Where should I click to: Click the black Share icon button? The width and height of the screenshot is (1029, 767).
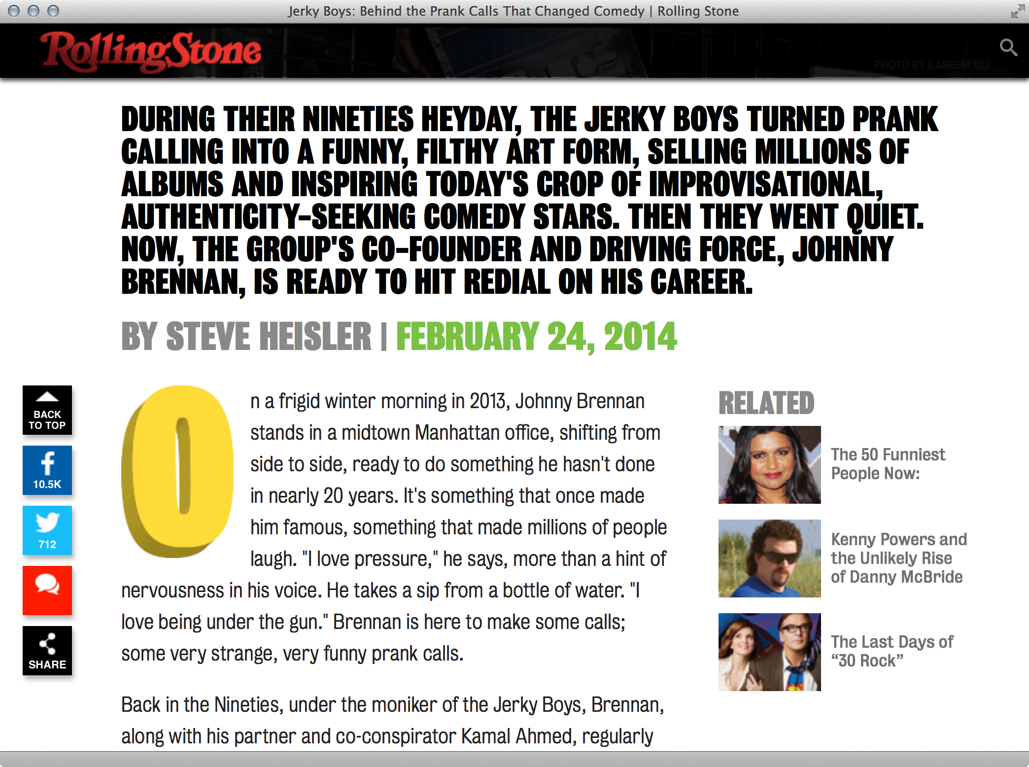coord(47,651)
